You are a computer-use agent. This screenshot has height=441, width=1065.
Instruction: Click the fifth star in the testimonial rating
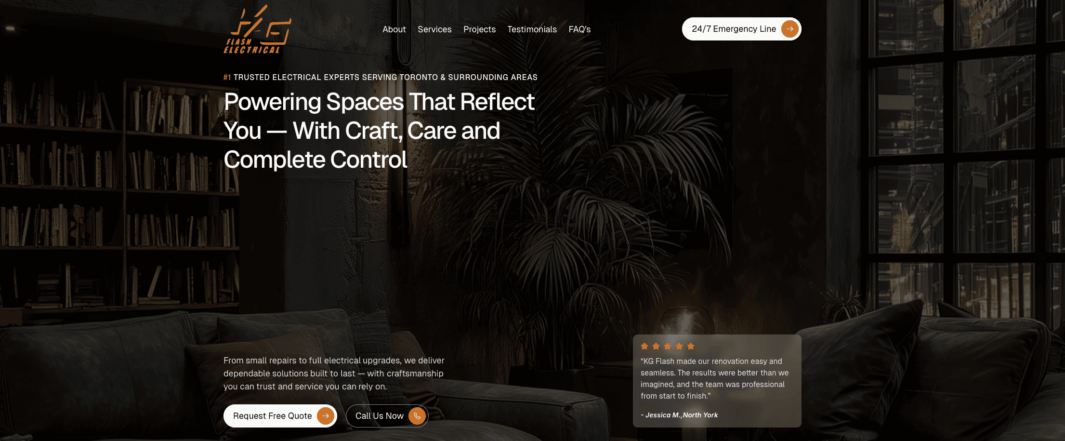click(691, 346)
